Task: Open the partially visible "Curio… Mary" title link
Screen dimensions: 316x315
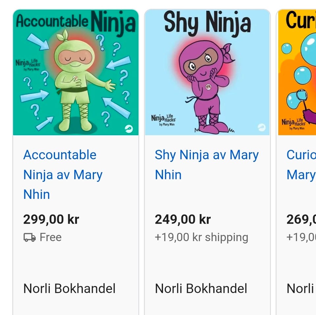Action: coord(301,165)
